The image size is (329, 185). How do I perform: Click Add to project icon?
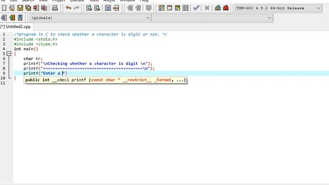[130, 8]
